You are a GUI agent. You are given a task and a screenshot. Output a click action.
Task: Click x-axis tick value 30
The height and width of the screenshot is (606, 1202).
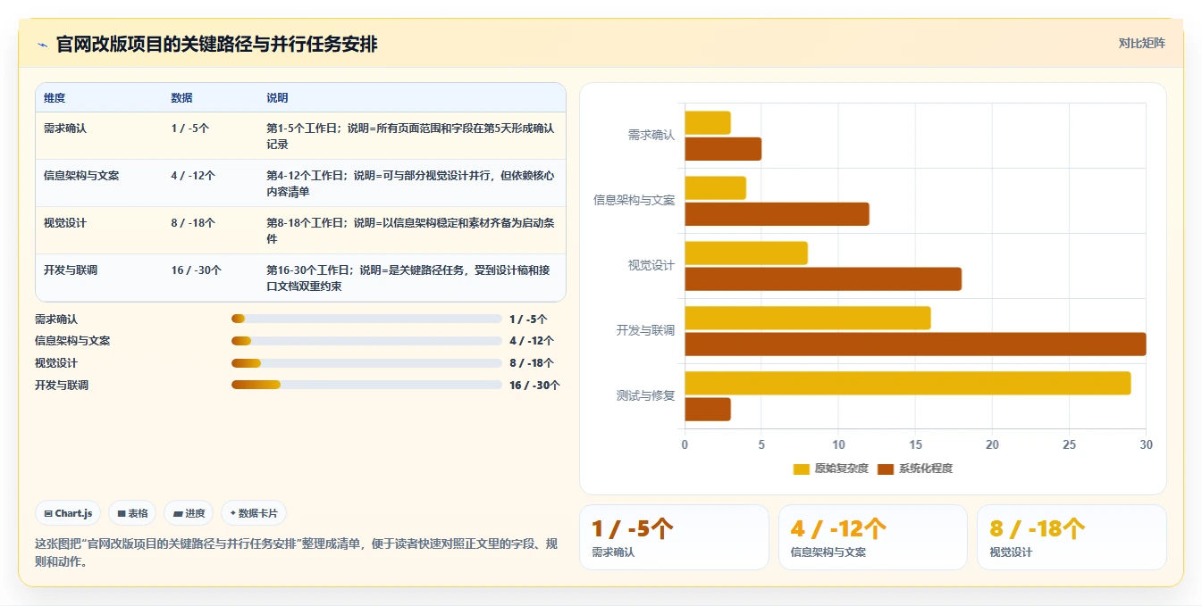(x=1146, y=444)
